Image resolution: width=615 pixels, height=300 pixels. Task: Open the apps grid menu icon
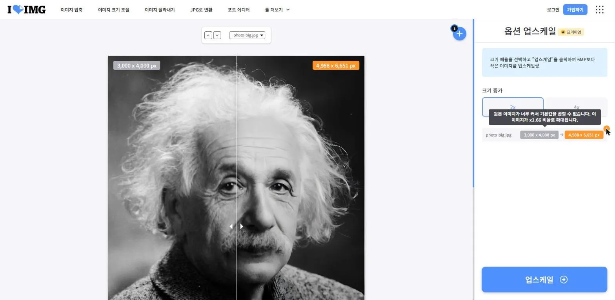(x=599, y=10)
